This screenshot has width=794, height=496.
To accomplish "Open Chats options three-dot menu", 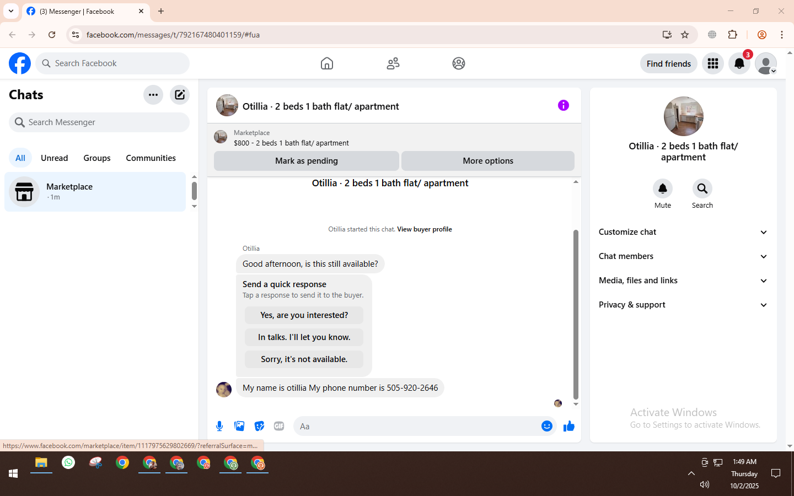I will coord(153,95).
